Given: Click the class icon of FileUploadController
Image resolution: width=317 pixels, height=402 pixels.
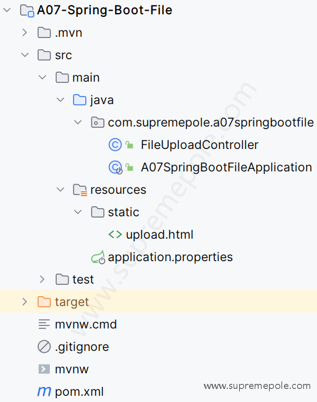Looking at the screenshot, I should 115,145.
